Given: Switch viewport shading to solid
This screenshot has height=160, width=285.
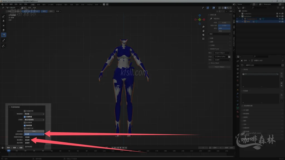Looking at the screenshot, I should pos(225,8).
